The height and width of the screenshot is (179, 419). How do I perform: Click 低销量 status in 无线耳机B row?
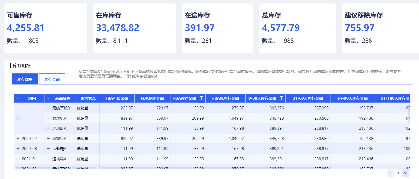[83, 108]
